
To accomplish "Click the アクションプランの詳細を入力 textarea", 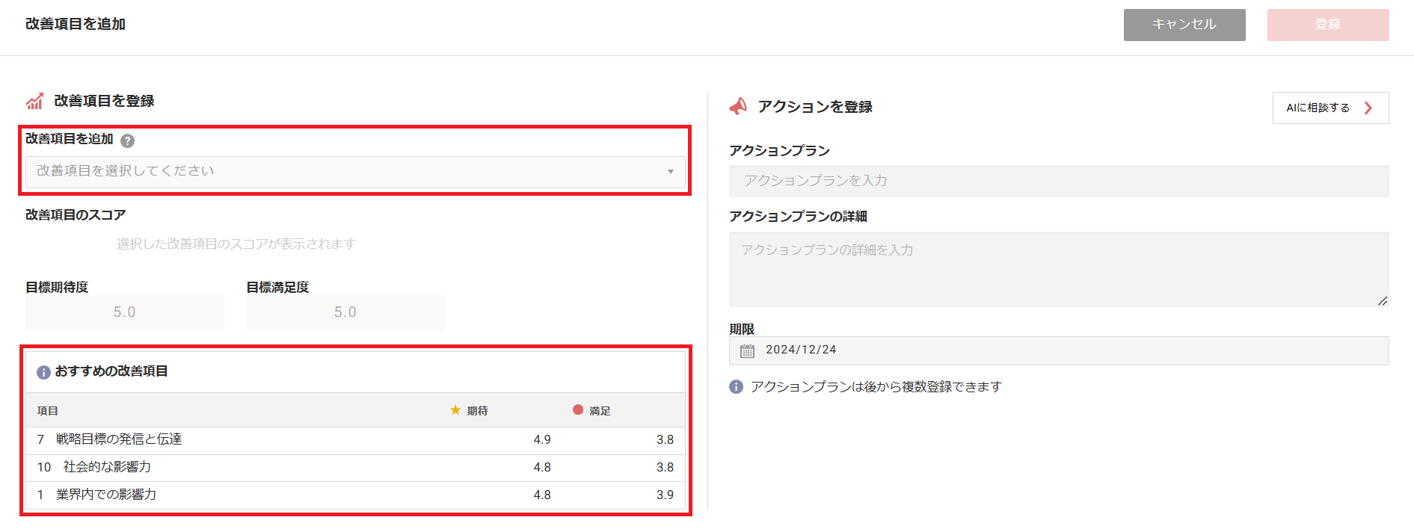I will (x=1059, y=269).
